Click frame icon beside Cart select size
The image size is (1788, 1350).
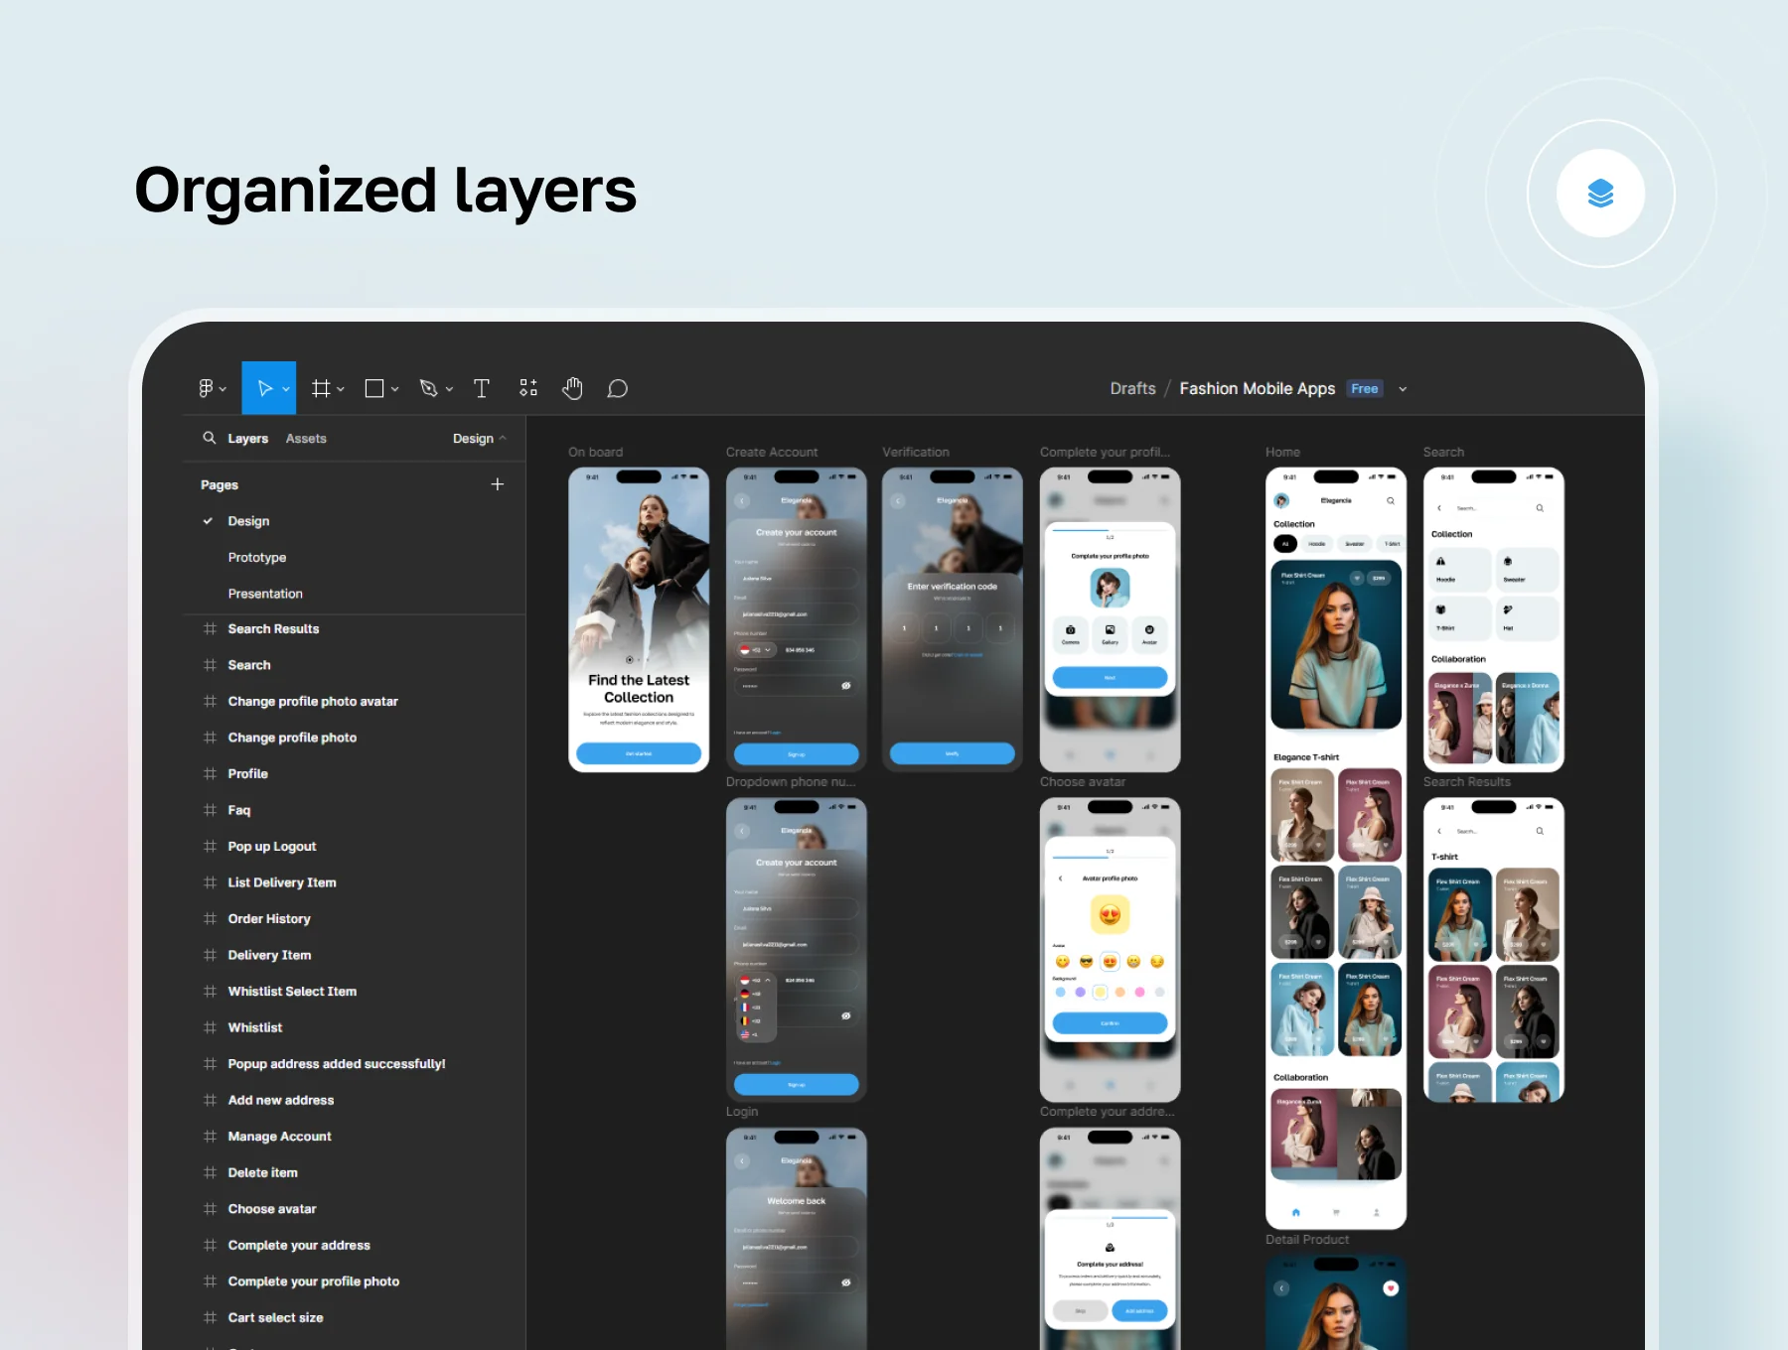(210, 1317)
